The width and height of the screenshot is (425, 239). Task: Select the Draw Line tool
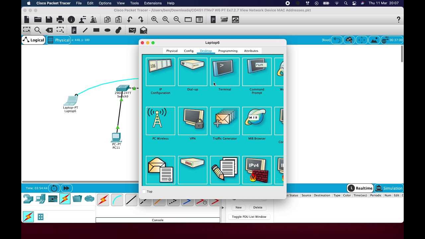(x=85, y=30)
